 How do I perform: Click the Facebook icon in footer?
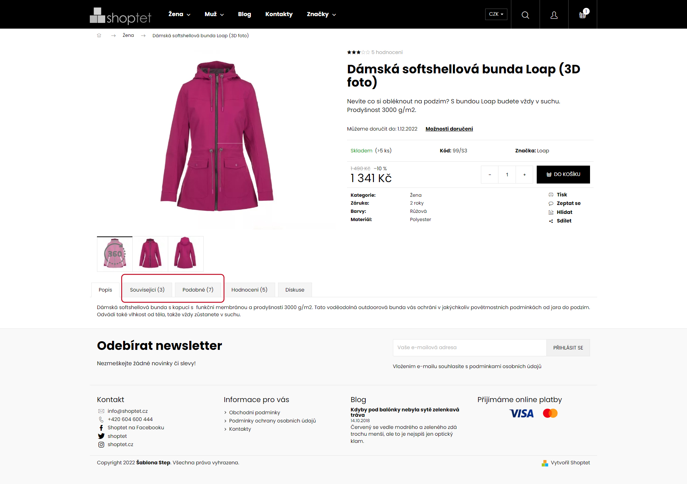click(x=101, y=427)
